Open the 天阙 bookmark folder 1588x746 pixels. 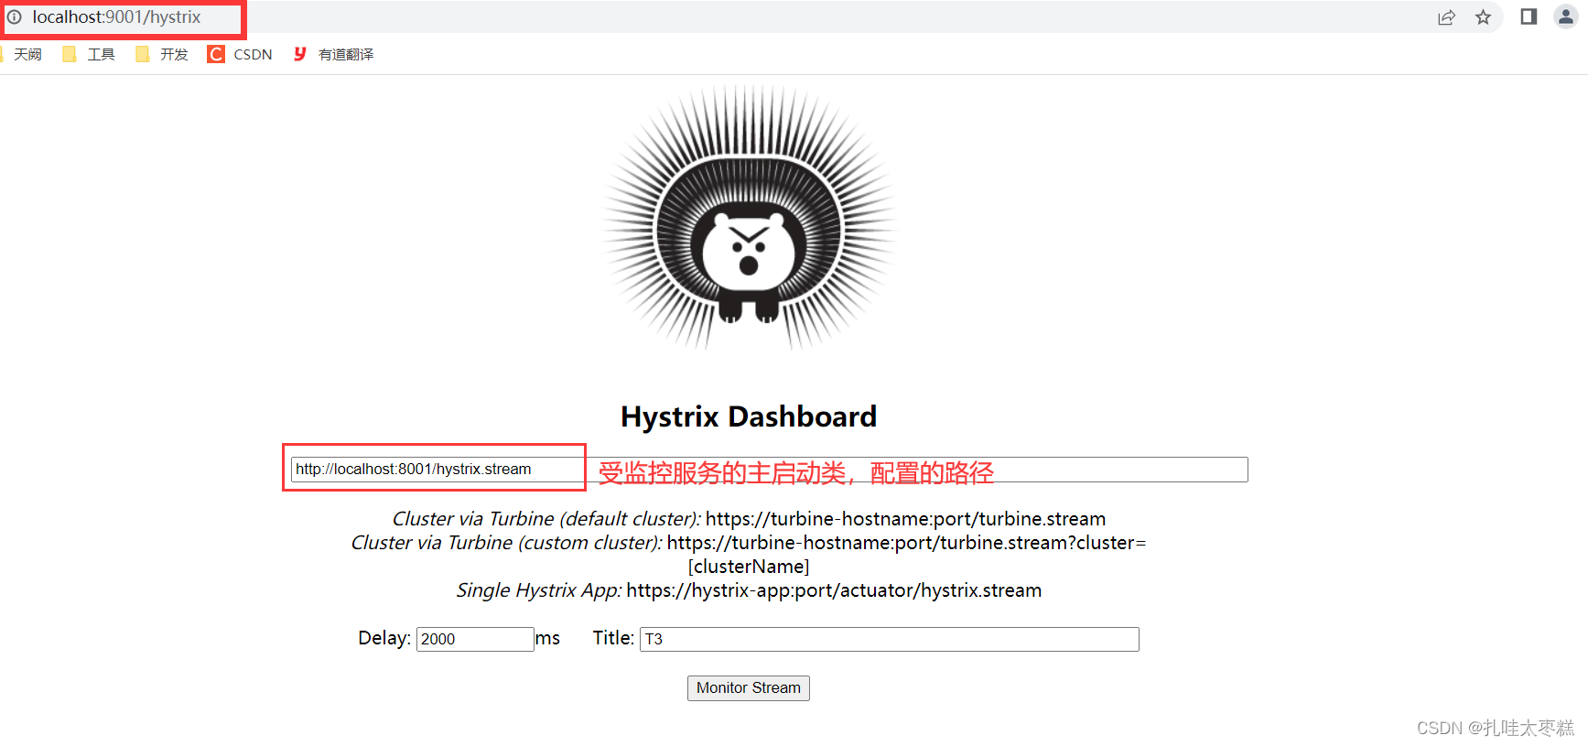click(21, 54)
